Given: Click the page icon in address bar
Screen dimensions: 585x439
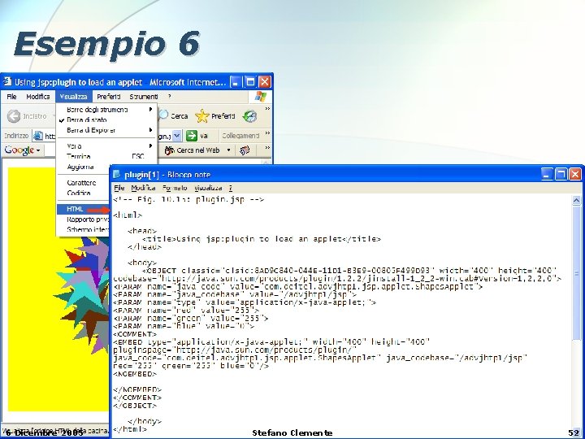Looking at the screenshot, I should (38, 136).
